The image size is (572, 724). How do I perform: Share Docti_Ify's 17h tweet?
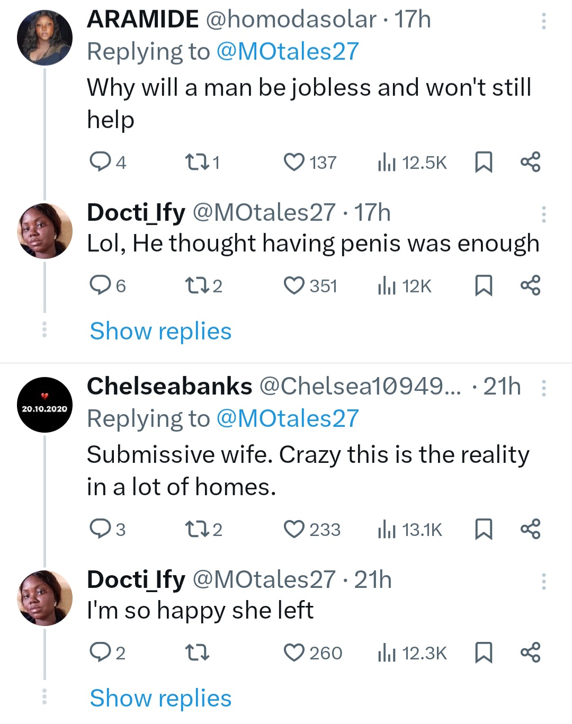coord(530,285)
